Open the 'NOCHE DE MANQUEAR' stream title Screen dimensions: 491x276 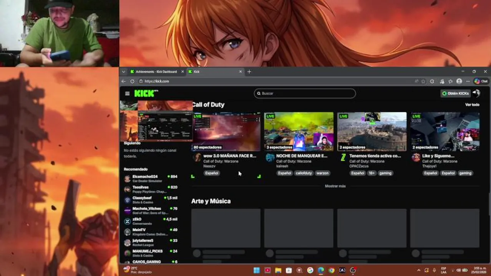click(x=302, y=156)
